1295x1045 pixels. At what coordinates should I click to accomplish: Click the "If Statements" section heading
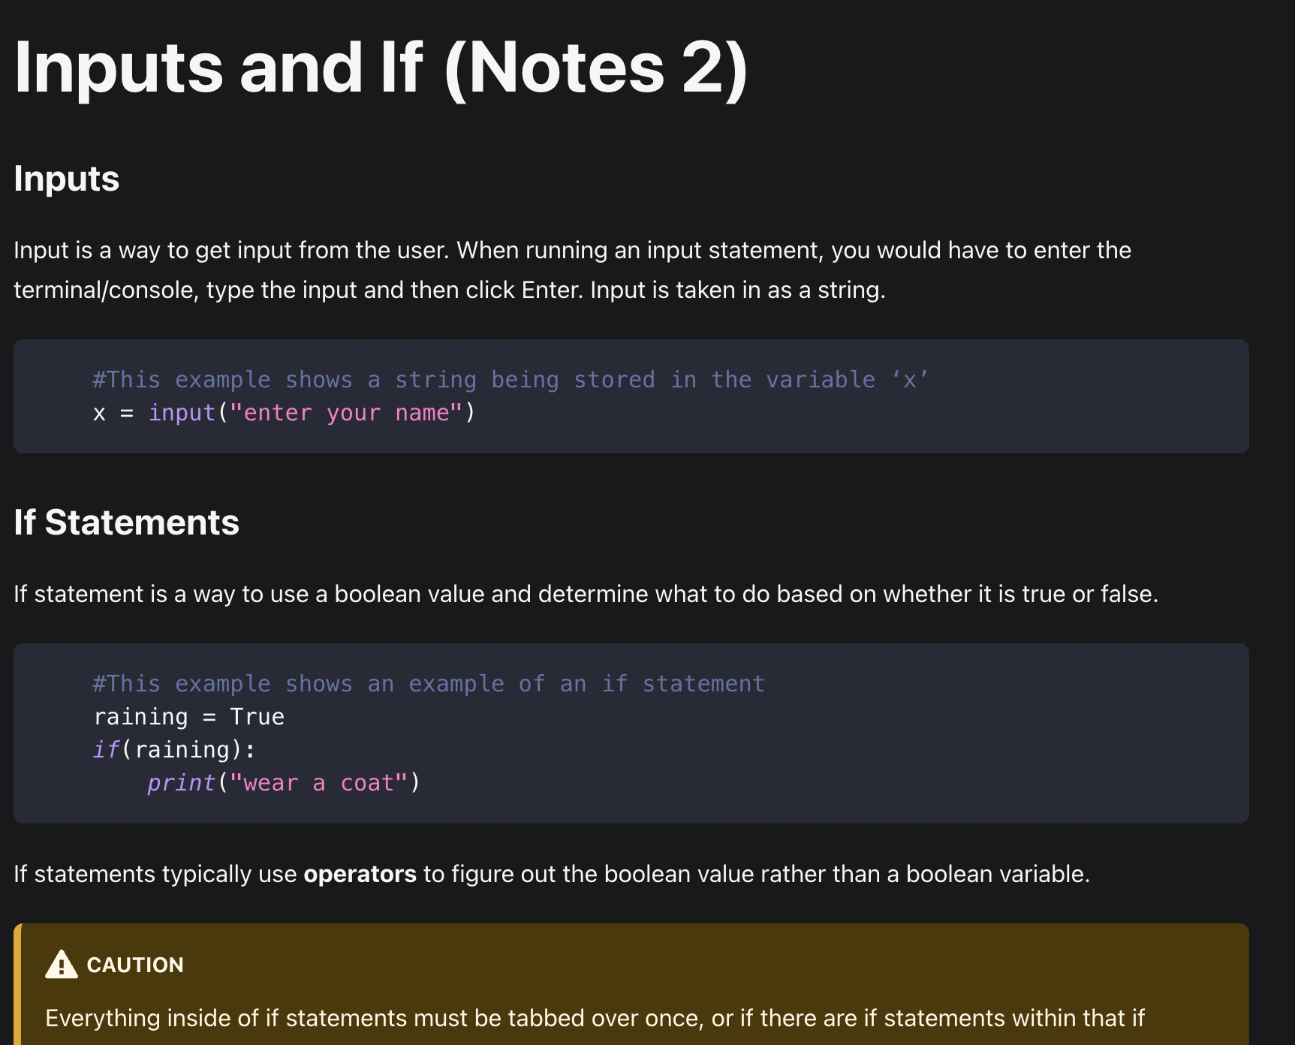click(127, 522)
